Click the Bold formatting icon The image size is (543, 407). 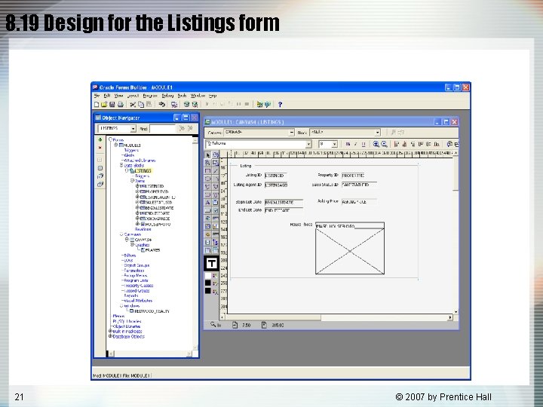click(x=348, y=144)
